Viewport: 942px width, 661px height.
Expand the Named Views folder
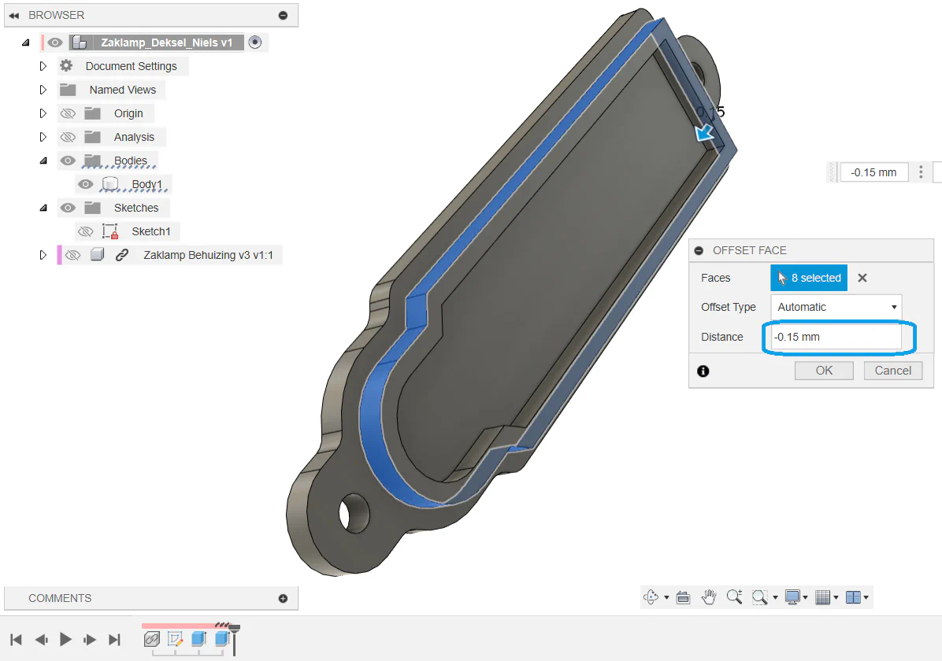tap(43, 90)
